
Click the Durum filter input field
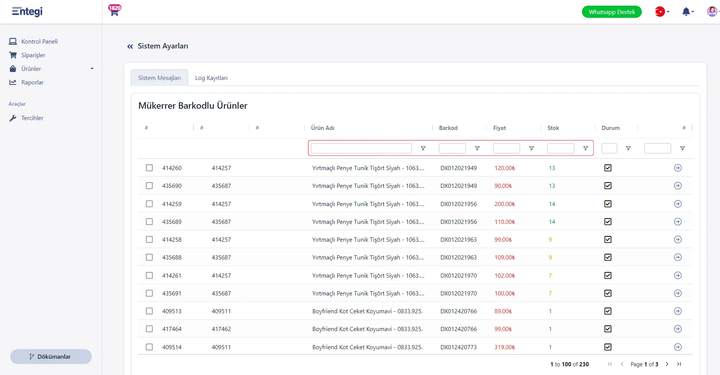pyautogui.click(x=609, y=148)
